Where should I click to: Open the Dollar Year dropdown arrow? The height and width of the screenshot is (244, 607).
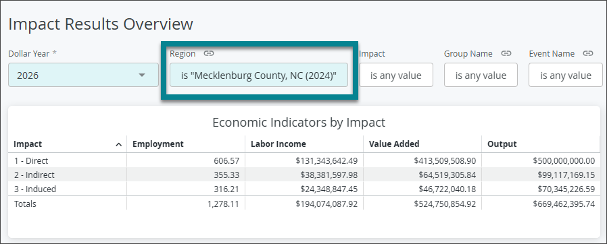[142, 75]
